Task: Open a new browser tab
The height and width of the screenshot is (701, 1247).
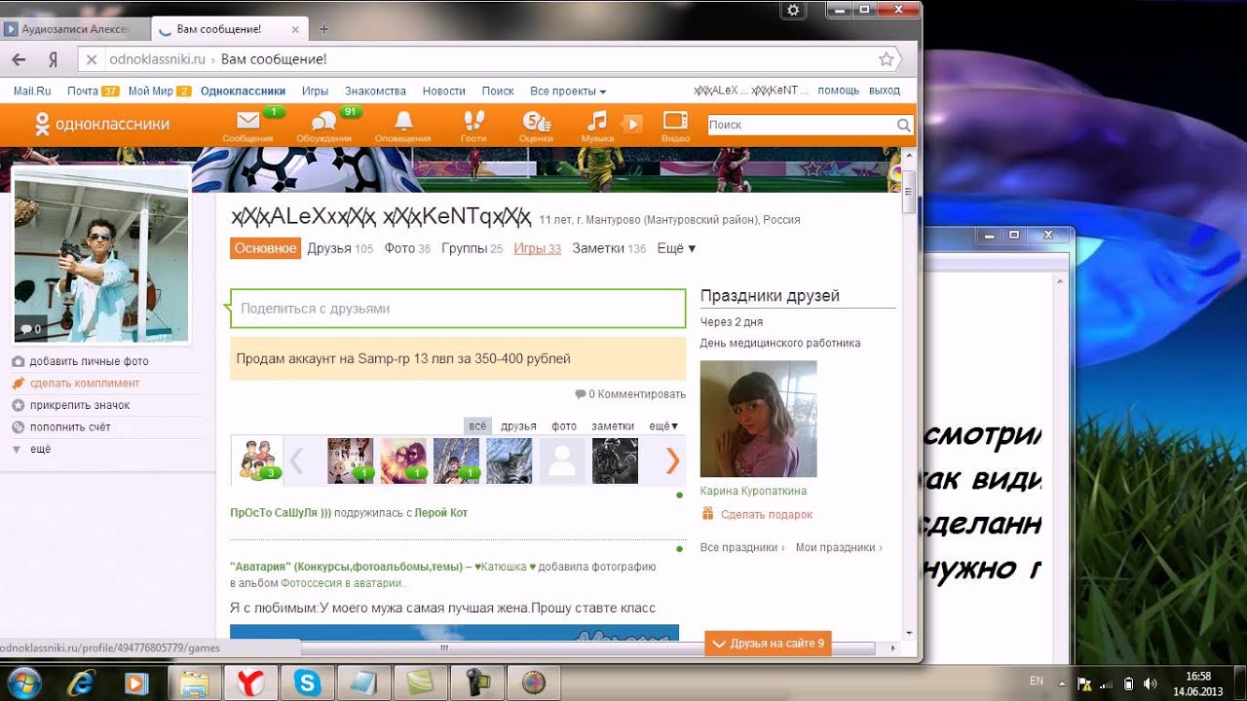Action: 324,29
